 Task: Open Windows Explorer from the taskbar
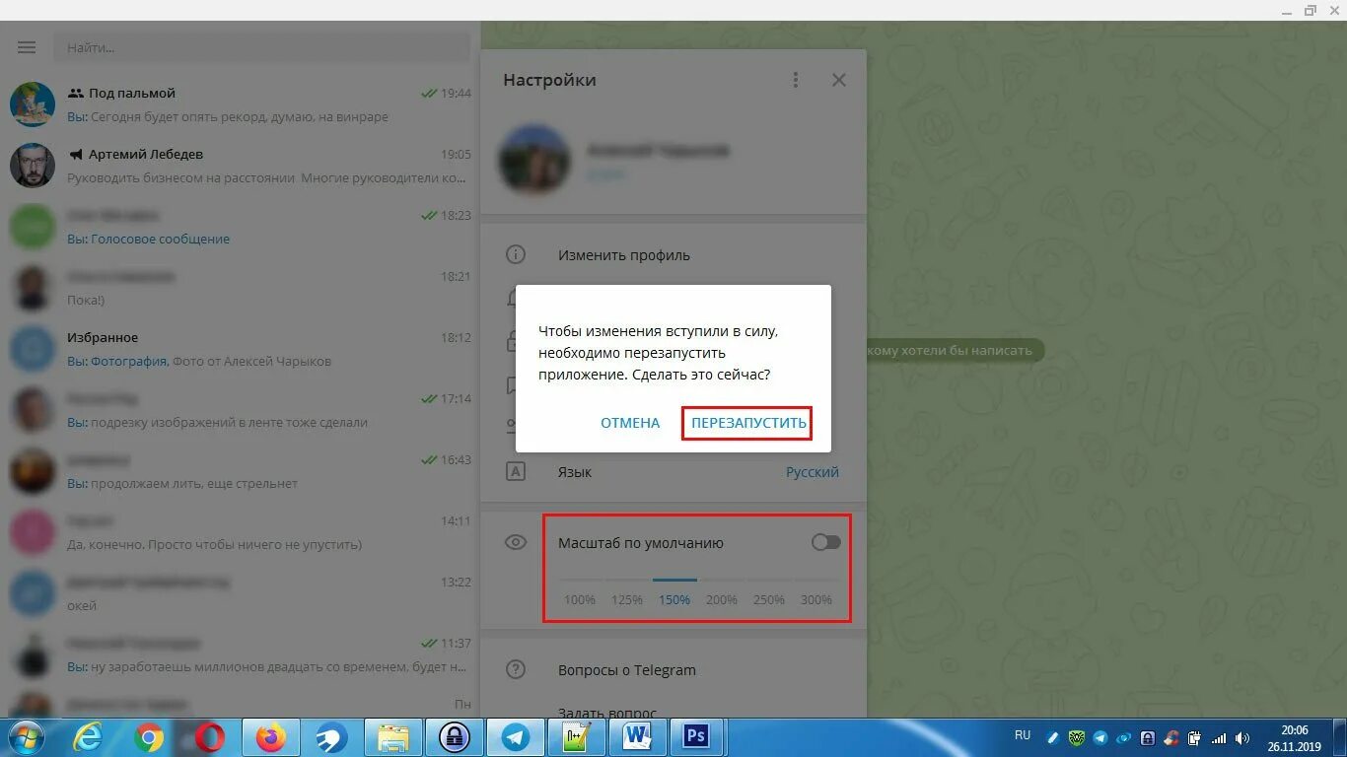tap(392, 737)
